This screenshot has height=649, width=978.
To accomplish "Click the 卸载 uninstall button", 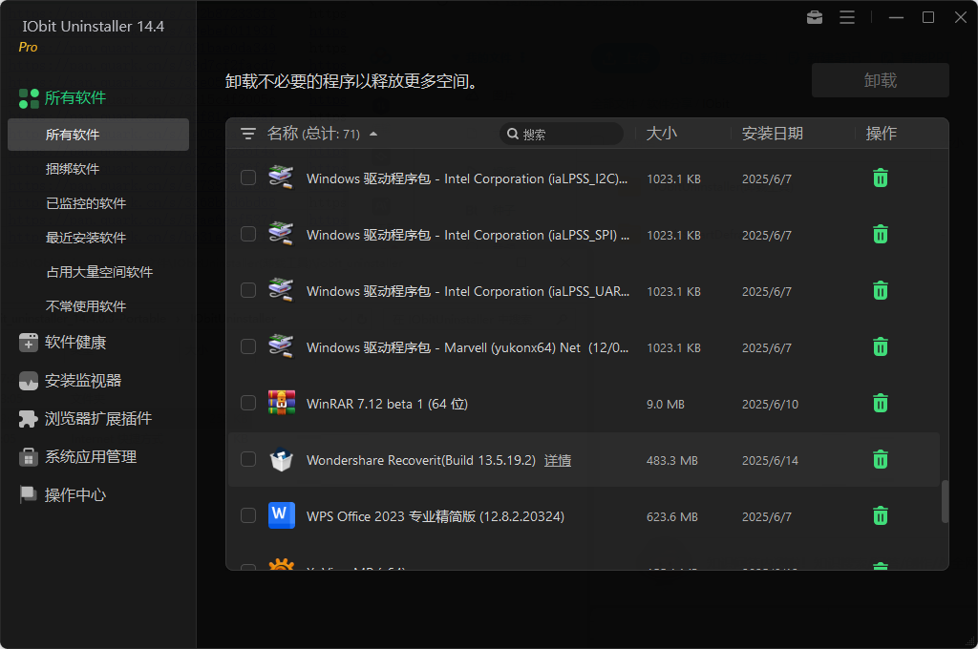I will [880, 80].
